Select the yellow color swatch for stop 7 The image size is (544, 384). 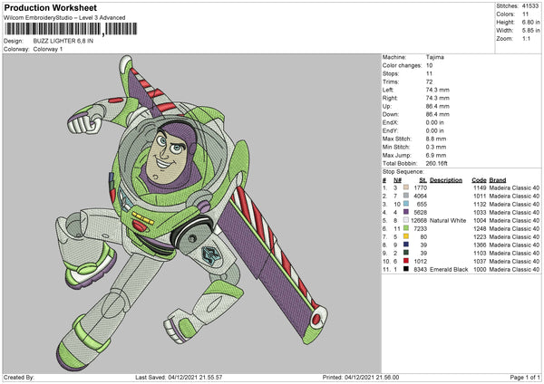pos(406,236)
